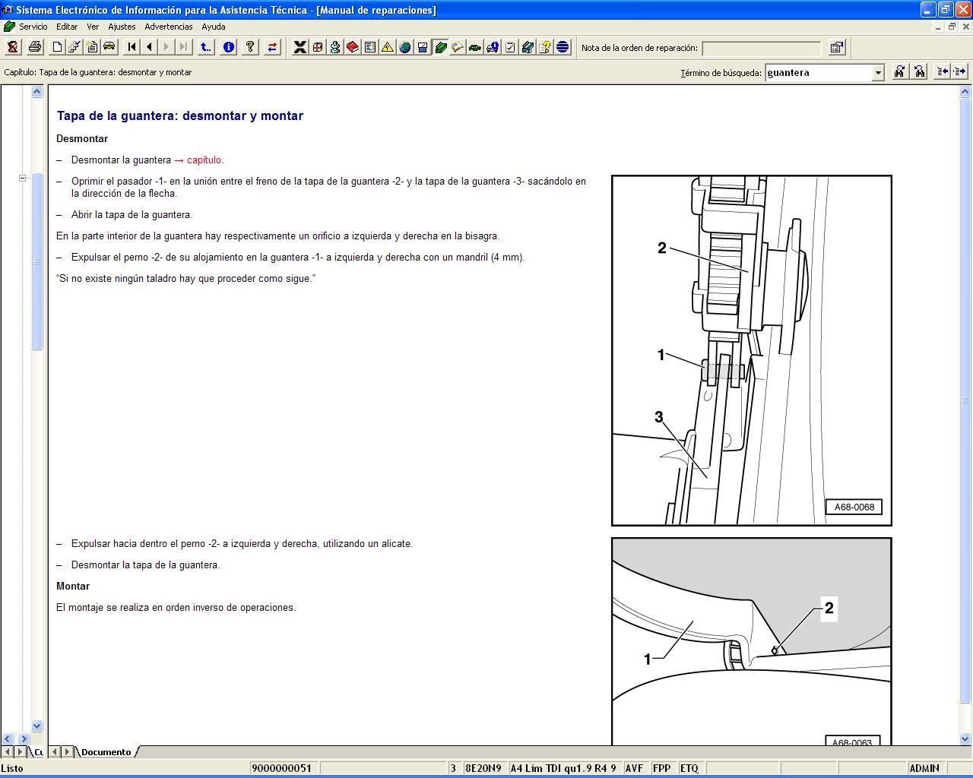
Task: Click the yellow warning triangle icon
Action: tap(388, 47)
